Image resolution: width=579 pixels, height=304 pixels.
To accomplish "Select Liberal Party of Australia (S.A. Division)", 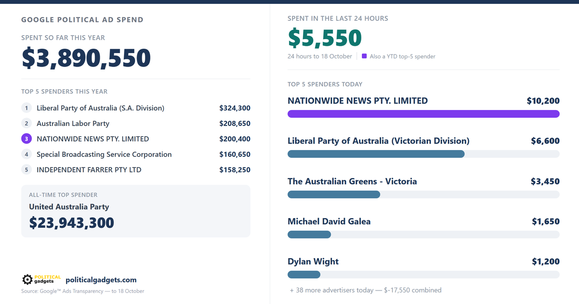I will pos(100,108).
